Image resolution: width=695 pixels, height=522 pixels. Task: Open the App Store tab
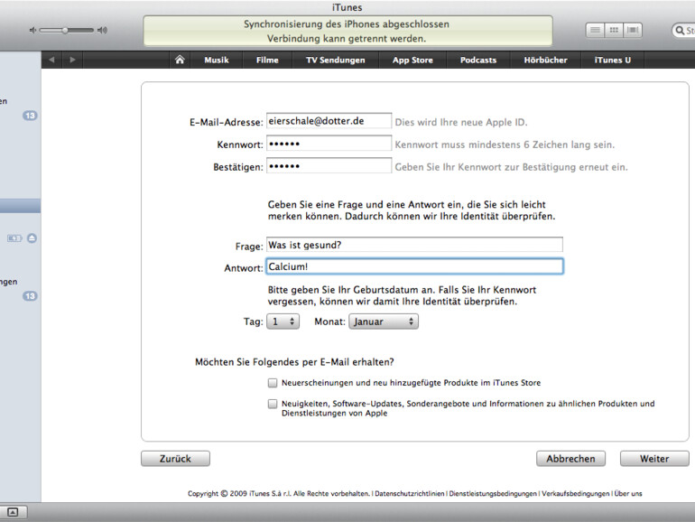pyautogui.click(x=412, y=60)
